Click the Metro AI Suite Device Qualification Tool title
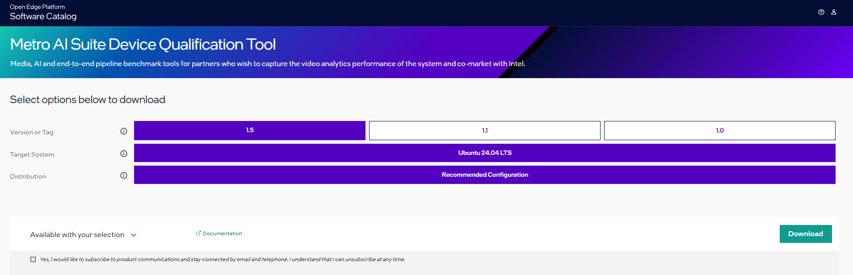 click(143, 44)
